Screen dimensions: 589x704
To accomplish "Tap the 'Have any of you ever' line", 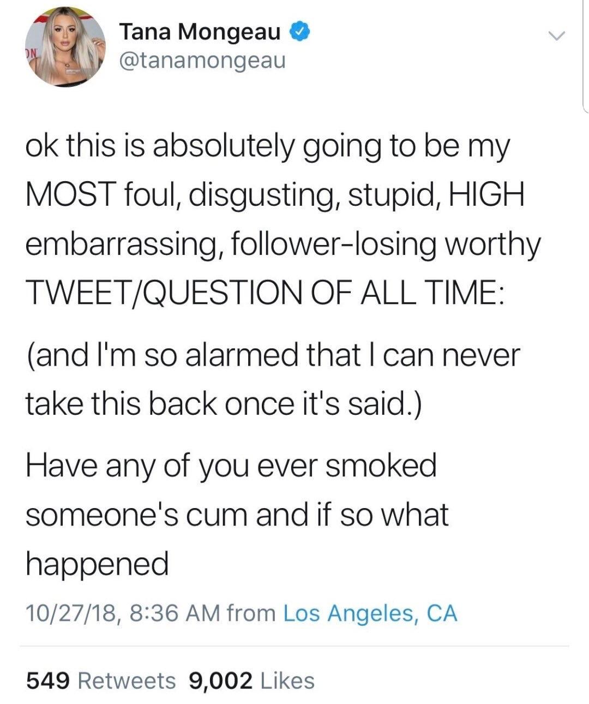I will point(231,467).
